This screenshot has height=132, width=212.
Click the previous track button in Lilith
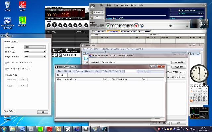(65, 25)
